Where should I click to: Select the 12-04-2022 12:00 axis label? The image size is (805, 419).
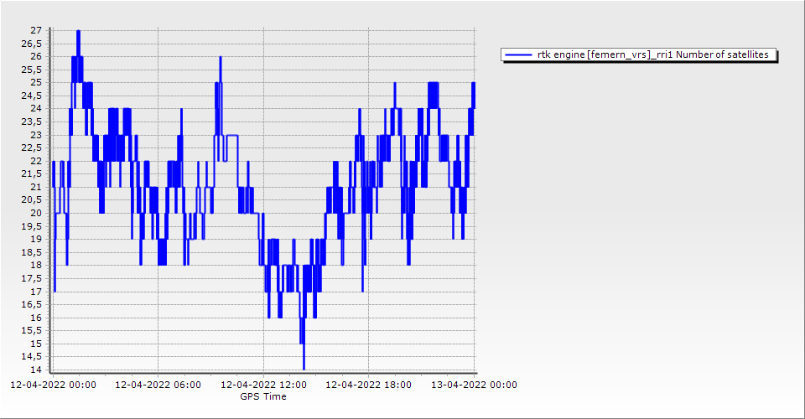[263, 385]
